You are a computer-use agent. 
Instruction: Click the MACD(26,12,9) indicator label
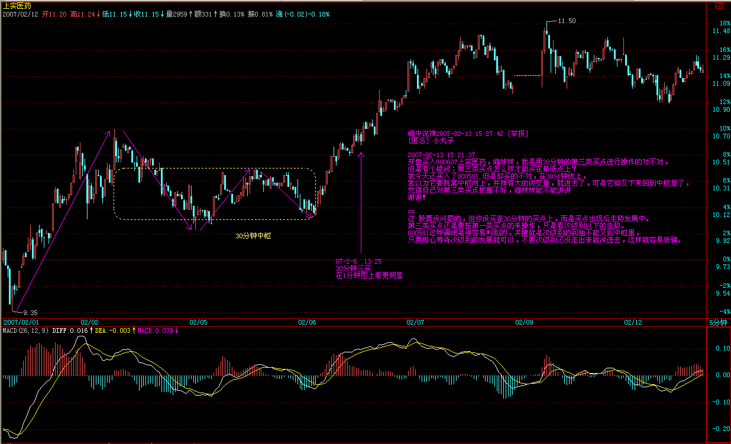pyautogui.click(x=26, y=330)
